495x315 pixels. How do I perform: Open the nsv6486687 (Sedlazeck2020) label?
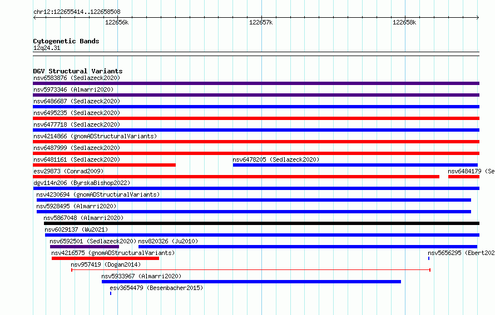(x=77, y=101)
